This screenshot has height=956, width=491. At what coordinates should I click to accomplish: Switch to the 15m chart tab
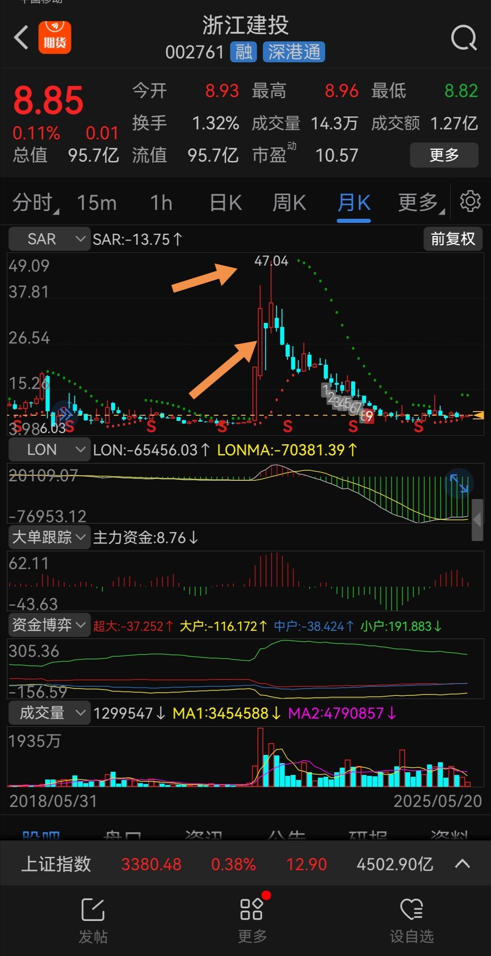pos(97,202)
